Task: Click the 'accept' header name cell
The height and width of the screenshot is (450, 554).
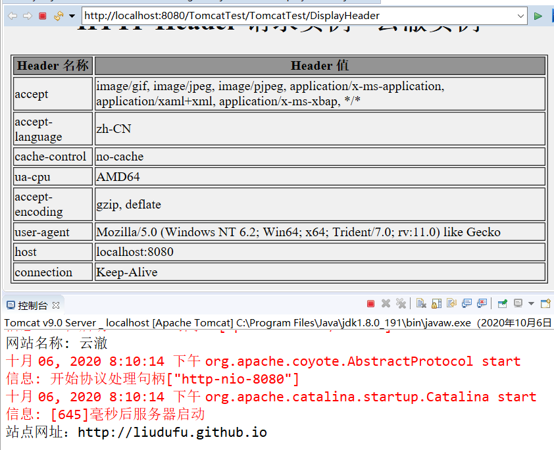Action: pos(53,94)
